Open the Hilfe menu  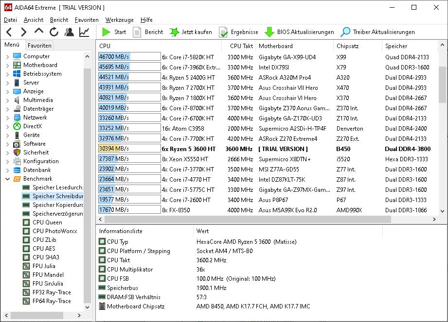[x=146, y=20]
